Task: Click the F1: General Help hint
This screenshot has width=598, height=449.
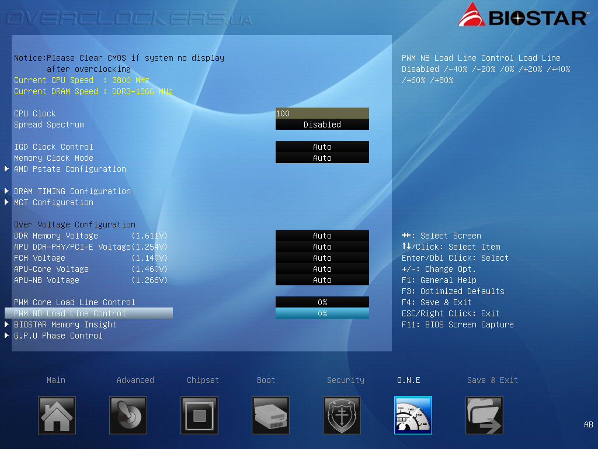Action: (439, 280)
